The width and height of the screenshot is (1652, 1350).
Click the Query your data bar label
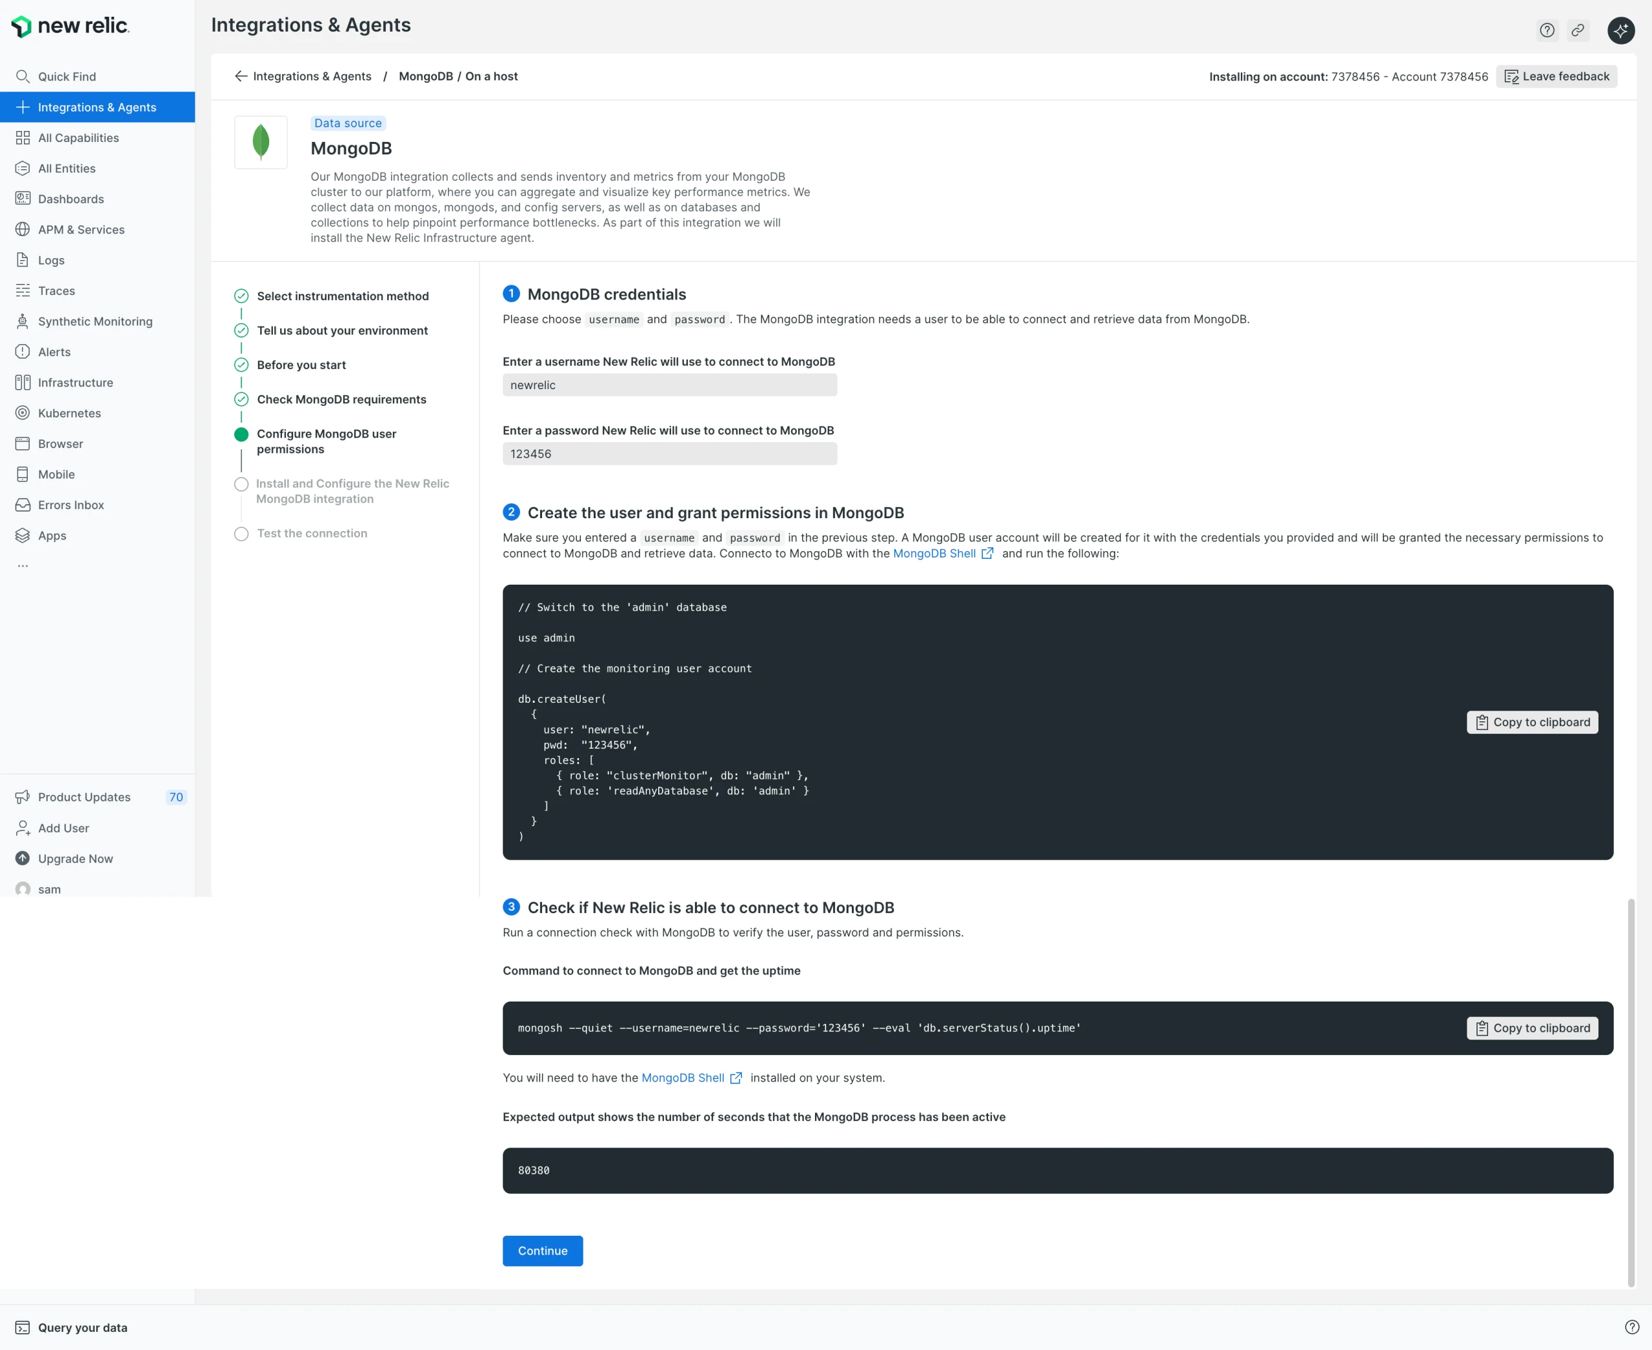coord(83,1327)
